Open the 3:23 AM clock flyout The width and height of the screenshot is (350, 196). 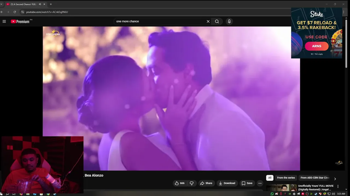pos(341,194)
